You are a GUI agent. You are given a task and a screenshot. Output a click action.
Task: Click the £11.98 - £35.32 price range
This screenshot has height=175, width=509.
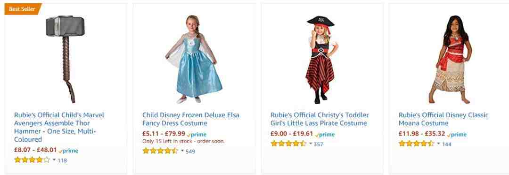point(422,134)
